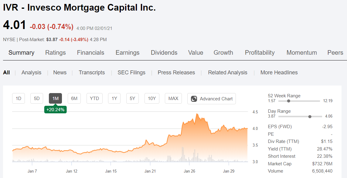
Task: Open the Financials tab
Action: tap(90, 53)
